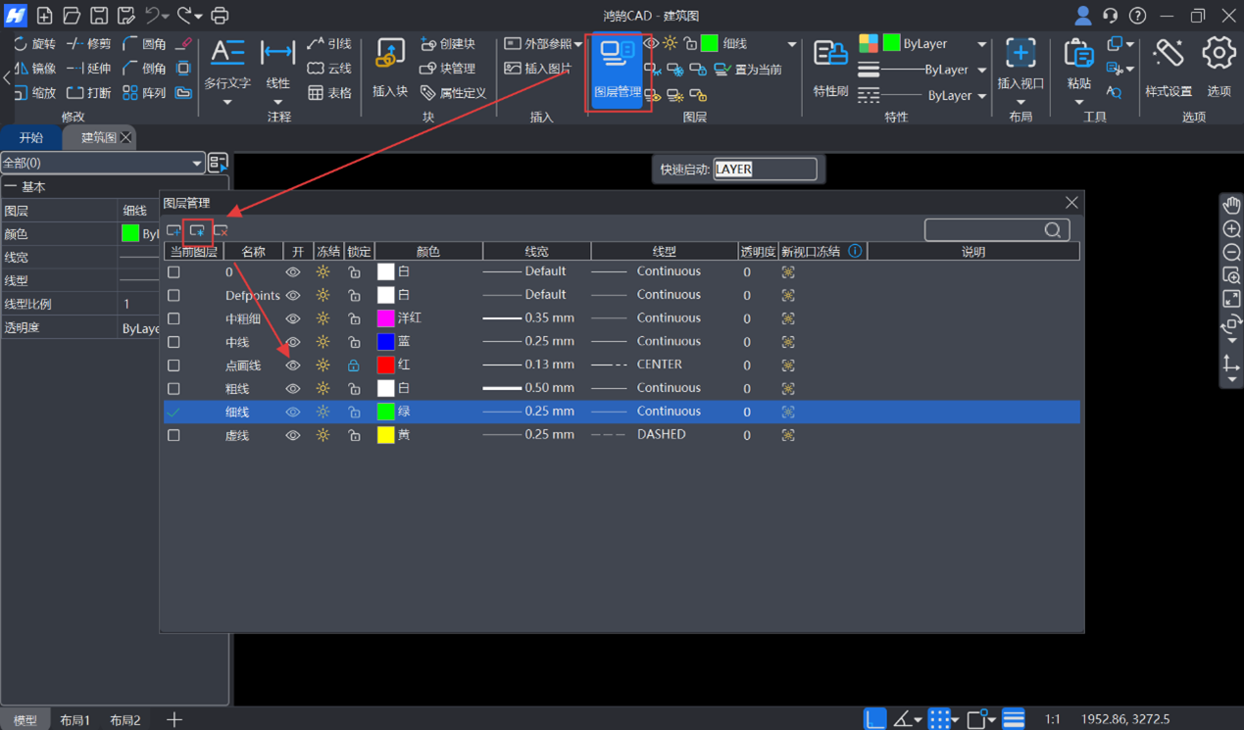
Task: Switch to the 开始 tab
Action: pyautogui.click(x=31, y=138)
